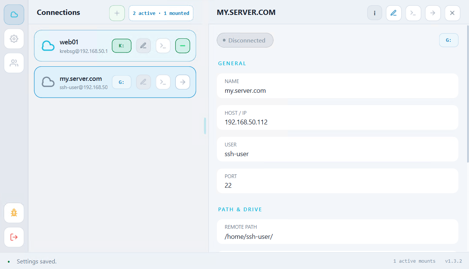This screenshot has height=269, width=469.
Task: Click the 'Settings saved.' status message
Action: 37,262
